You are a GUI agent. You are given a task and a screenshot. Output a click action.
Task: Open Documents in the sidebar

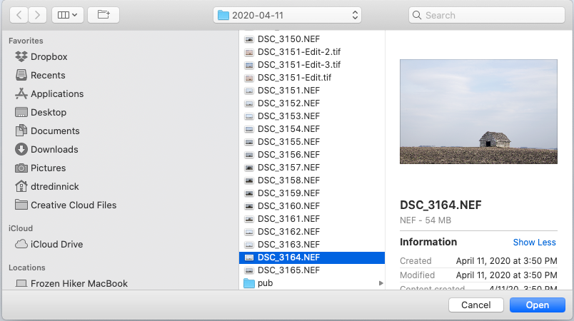[x=47, y=131]
